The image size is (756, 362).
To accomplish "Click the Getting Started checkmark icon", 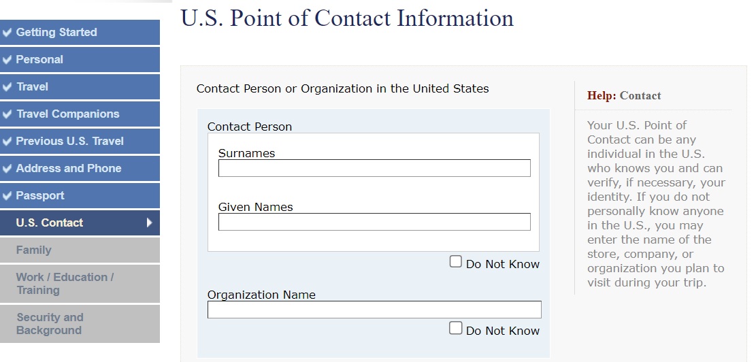I will pos(7,32).
